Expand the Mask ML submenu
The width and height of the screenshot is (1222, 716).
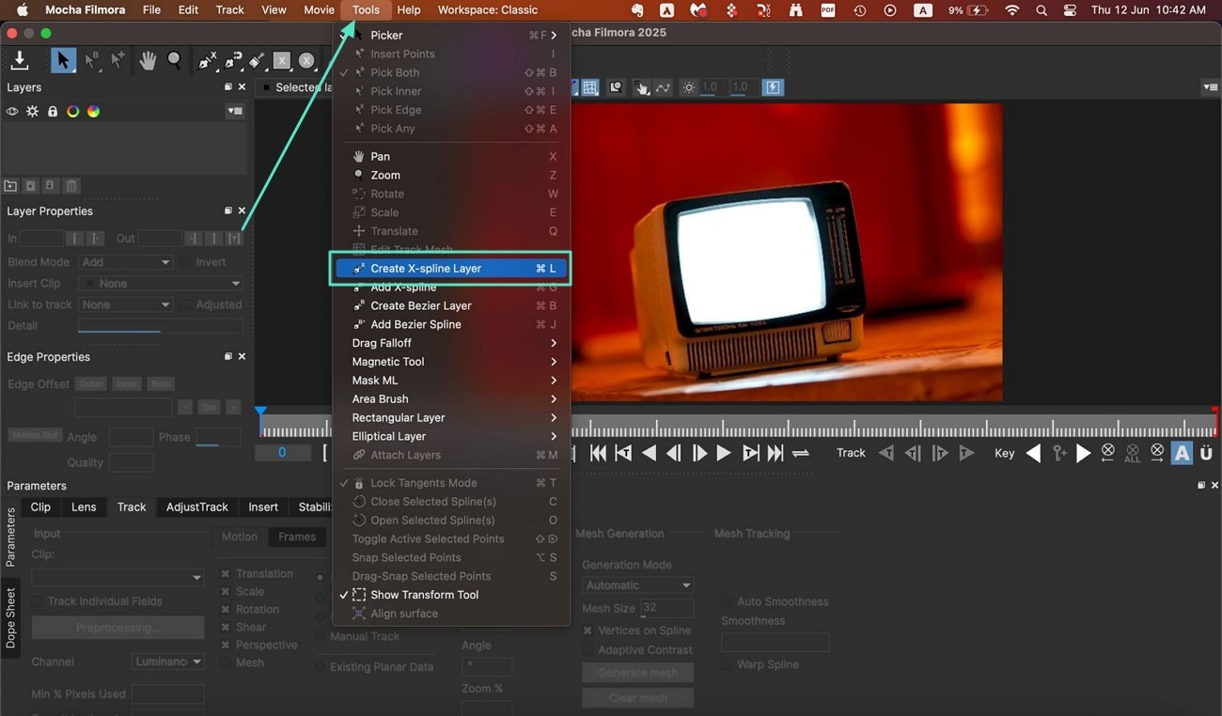453,381
